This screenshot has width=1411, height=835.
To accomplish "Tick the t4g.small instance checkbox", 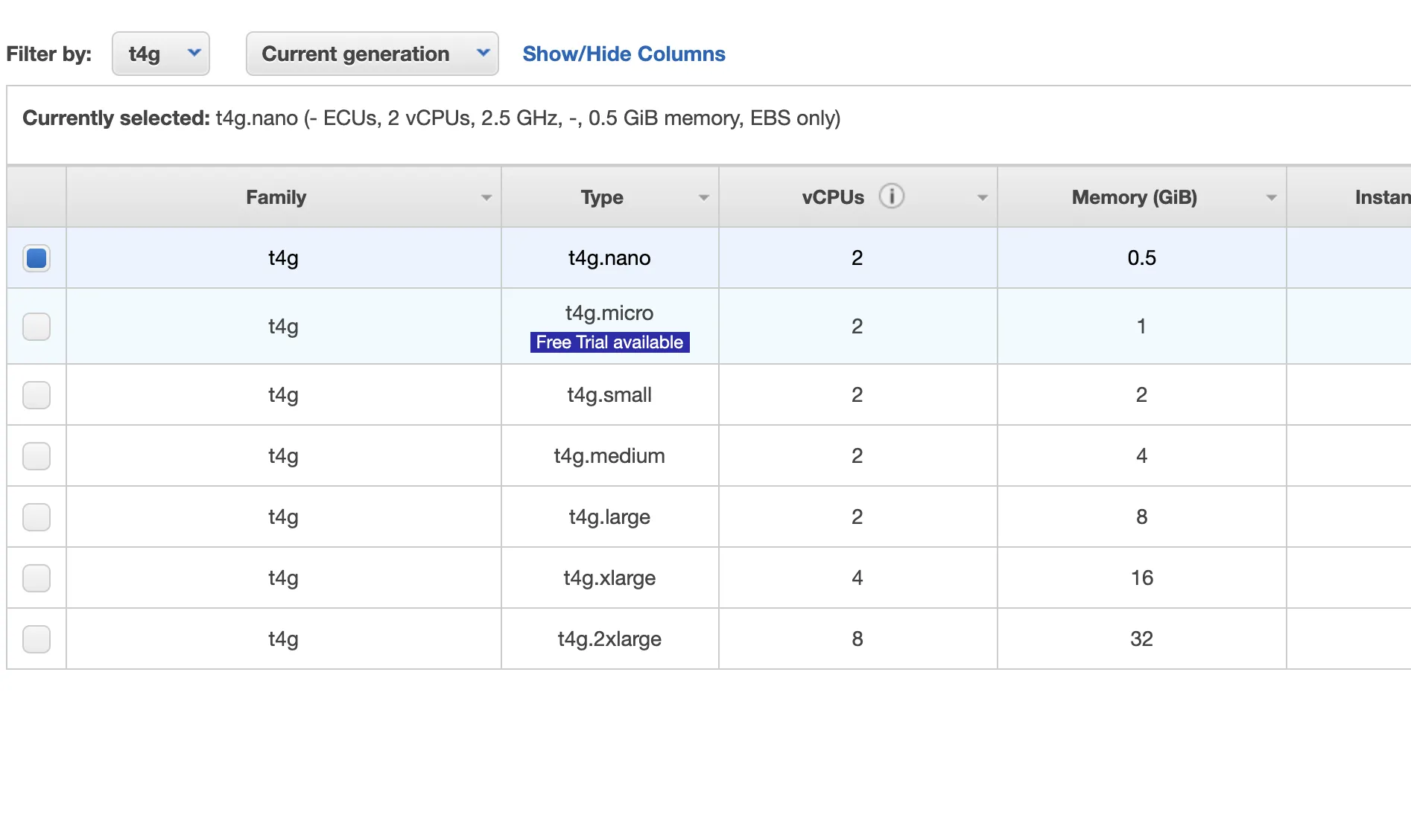I will (37, 395).
